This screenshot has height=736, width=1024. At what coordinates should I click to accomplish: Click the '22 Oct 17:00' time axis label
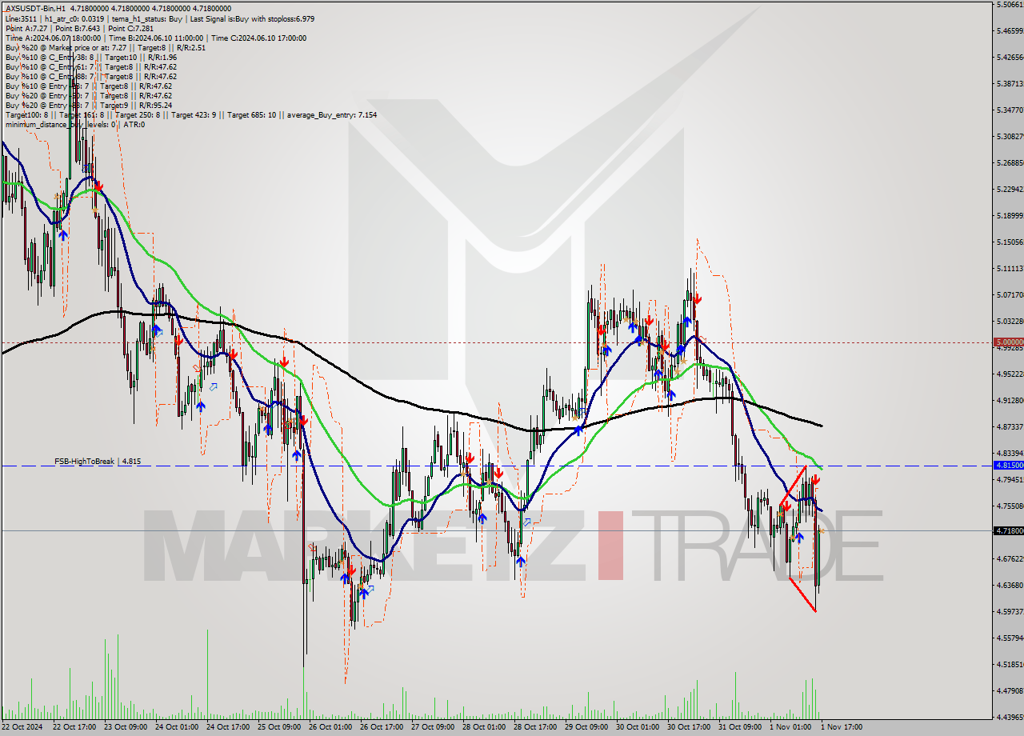point(74,727)
